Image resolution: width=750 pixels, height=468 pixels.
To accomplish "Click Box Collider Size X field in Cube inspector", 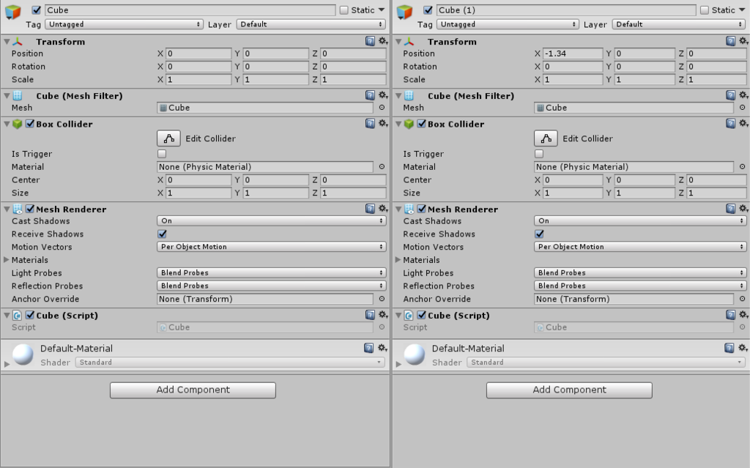I will click(x=198, y=193).
